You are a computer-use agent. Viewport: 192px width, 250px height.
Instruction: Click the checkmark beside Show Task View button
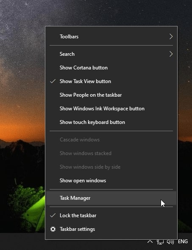[x=53, y=81]
